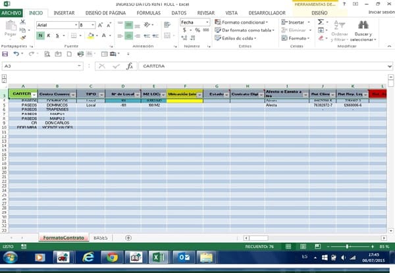Open Google Chrome from the taskbar
The height and width of the screenshot is (273, 395).
point(113,257)
